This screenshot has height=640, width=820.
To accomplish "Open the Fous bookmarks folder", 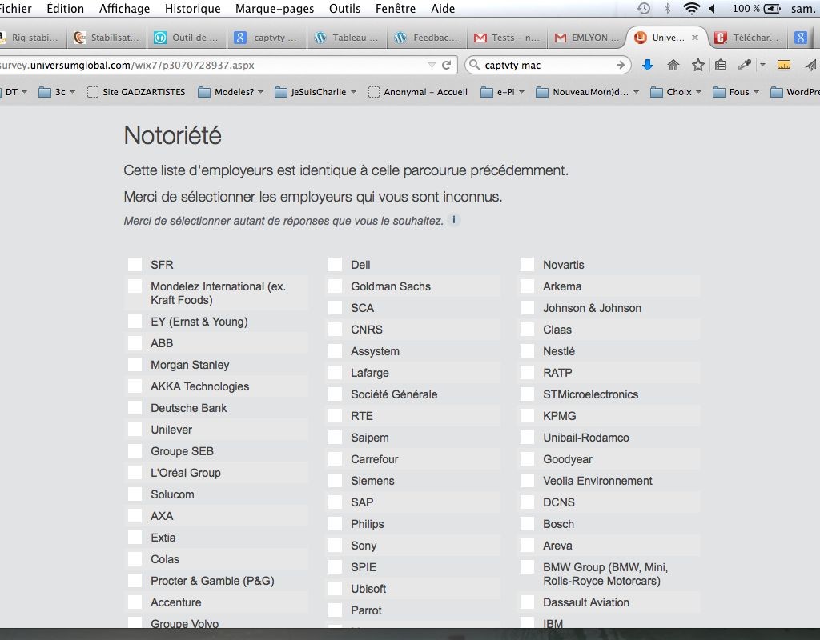I will 736,92.
